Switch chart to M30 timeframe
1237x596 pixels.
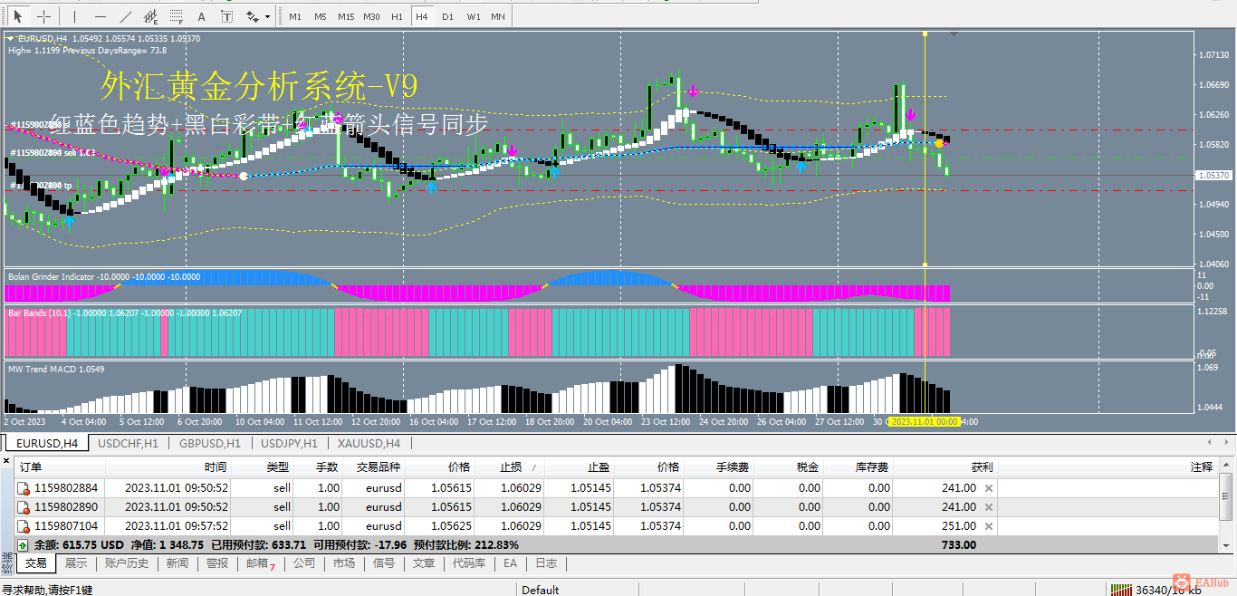(x=371, y=16)
